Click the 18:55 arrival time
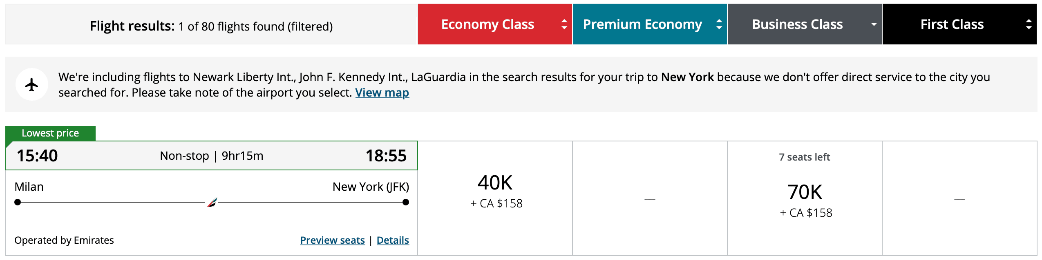This screenshot has height=260, width=1042. (386, 156)
